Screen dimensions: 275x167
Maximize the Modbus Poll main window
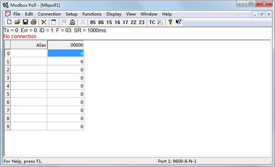point(251,4)
